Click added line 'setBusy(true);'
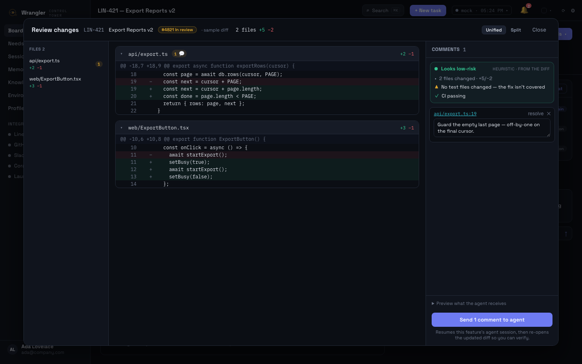Viewport: 582px width, 364px height. [x=267, y=162]
